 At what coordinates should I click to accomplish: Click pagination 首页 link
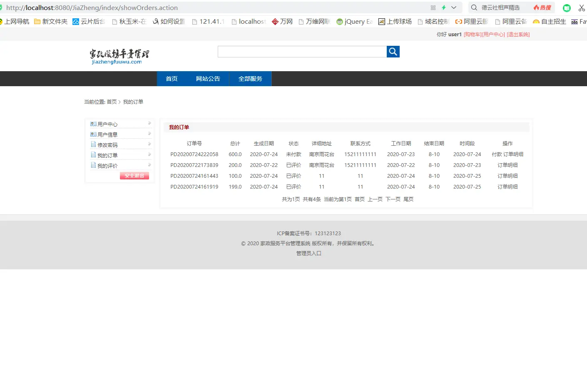pyautogui.click(x=360, y=199)
